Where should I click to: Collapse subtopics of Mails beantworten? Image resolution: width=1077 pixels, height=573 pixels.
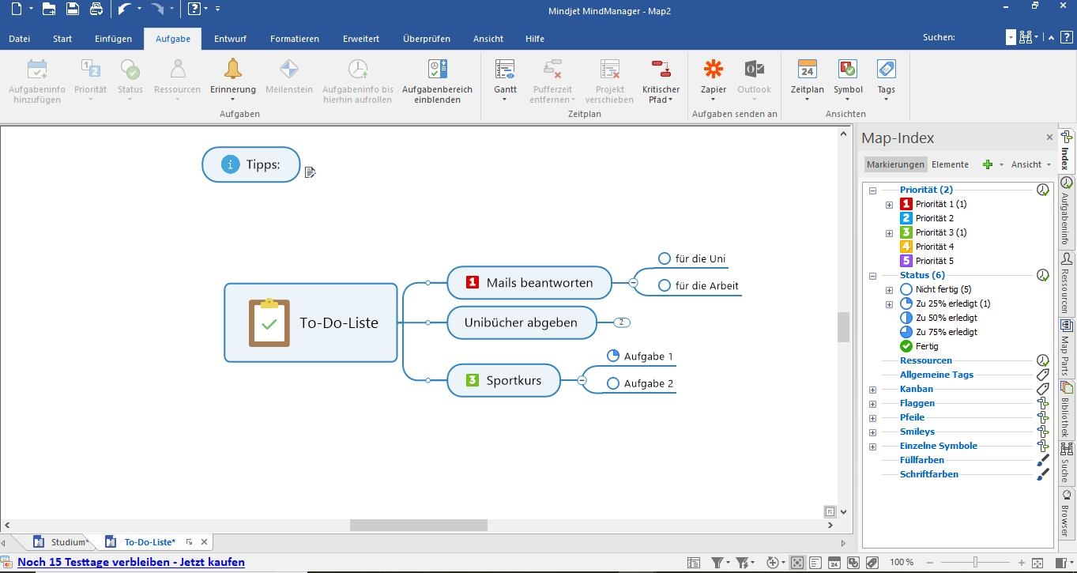[633, 282]
